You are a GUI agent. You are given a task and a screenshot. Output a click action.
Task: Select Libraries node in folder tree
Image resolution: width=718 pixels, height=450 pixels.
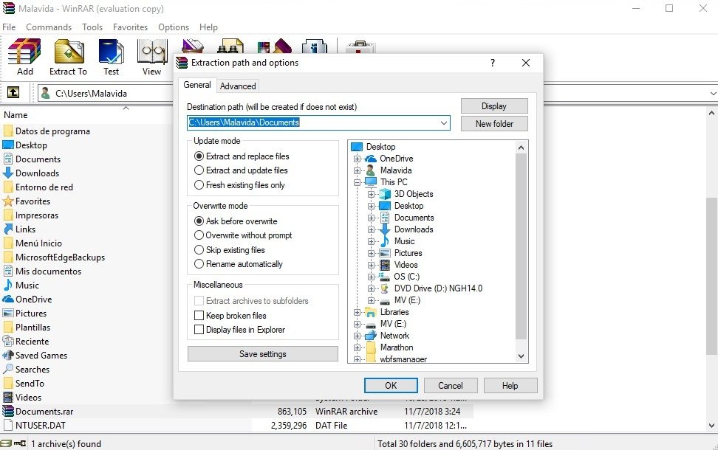[394, 312]
